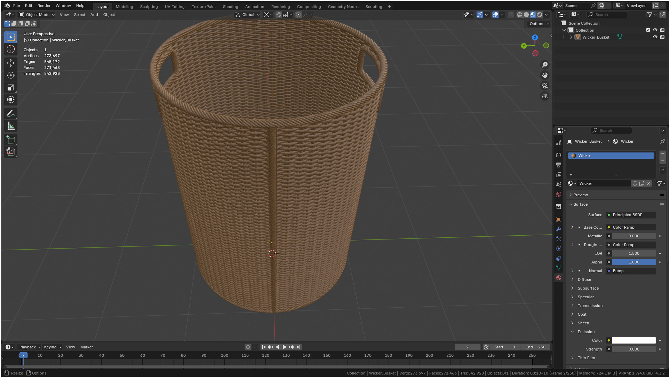Jump to the animation end frame
The width and height of the screenshot is (670, 378).
point(298,347)
